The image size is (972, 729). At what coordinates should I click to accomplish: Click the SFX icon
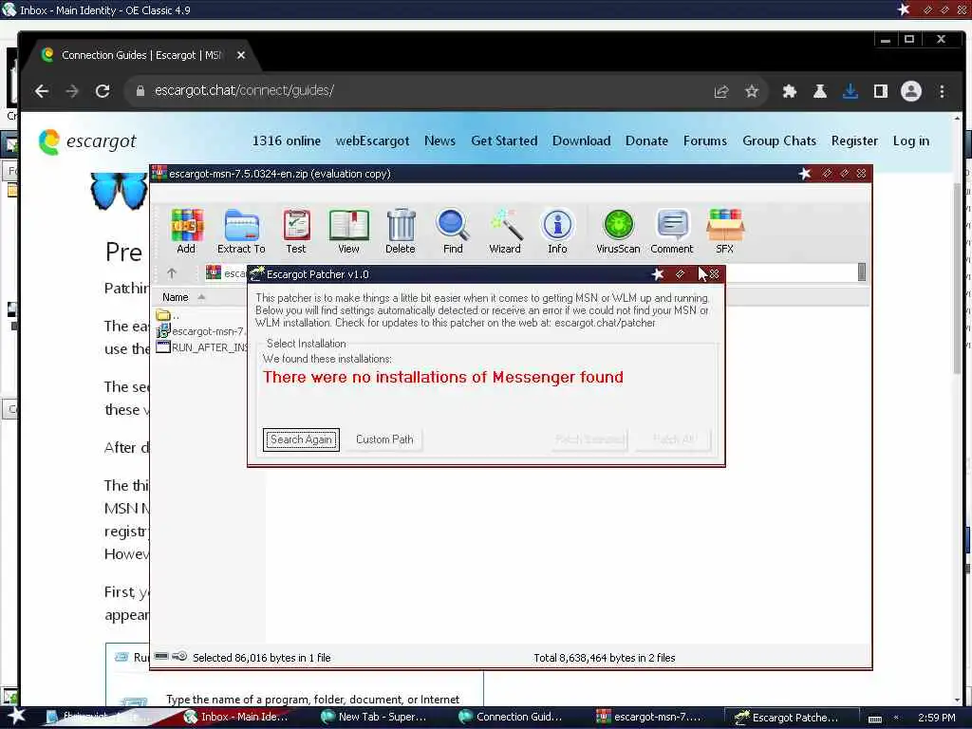coord(724,232)
